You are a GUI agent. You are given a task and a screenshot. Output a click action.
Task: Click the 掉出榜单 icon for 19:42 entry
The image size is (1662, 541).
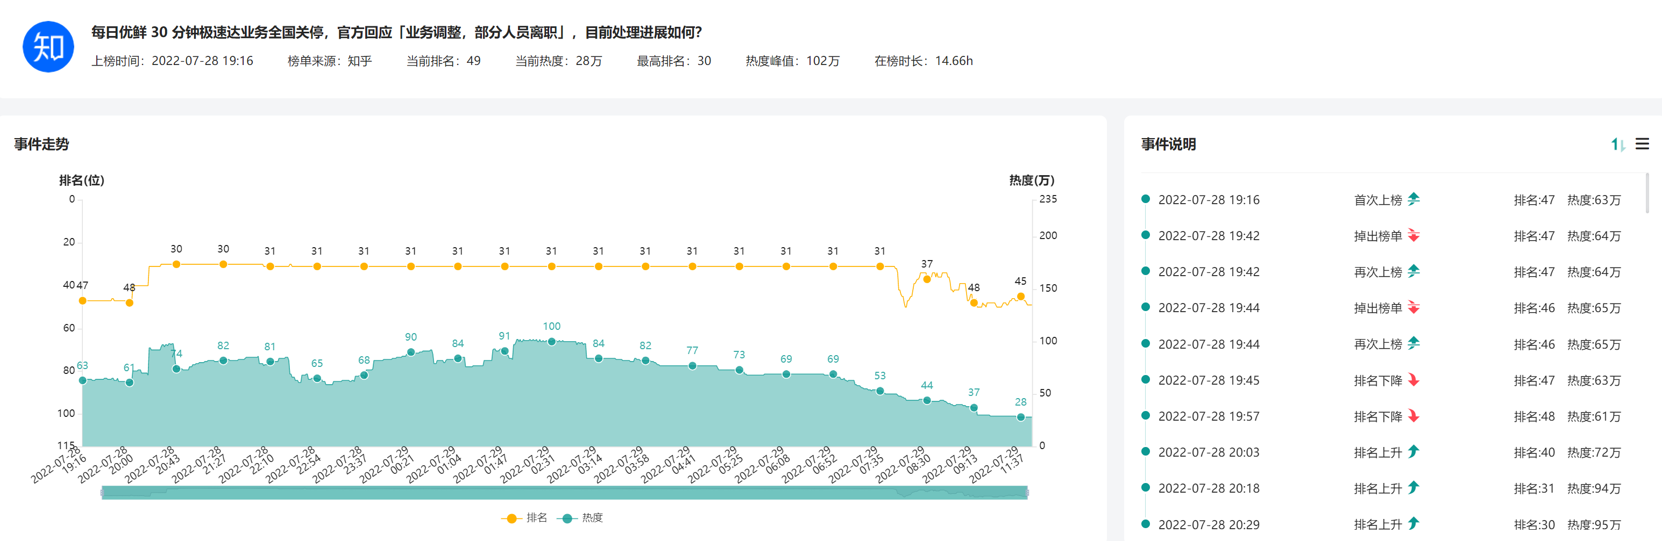1414,235
